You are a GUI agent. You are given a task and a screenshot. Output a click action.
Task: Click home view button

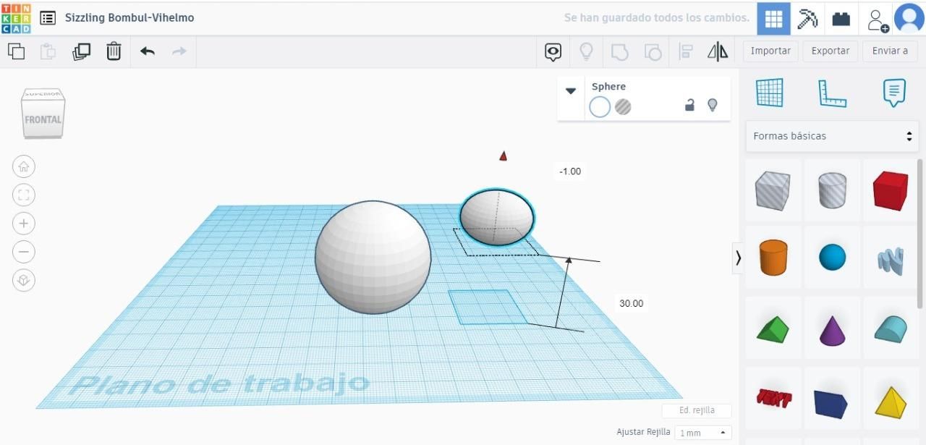point(24,167)
